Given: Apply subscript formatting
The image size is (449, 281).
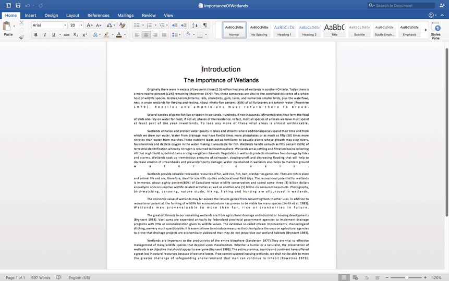Looking at the screenshot, I should point(76,34).
